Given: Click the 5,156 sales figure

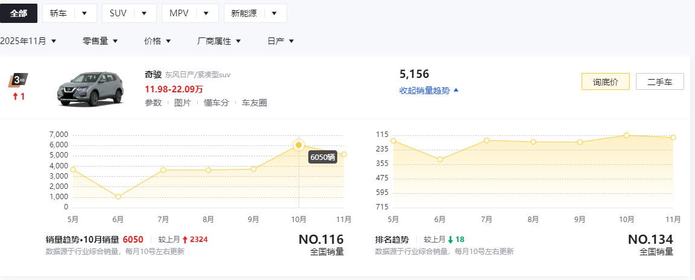Looking at the screenshot, I should (x=414, y=74).
